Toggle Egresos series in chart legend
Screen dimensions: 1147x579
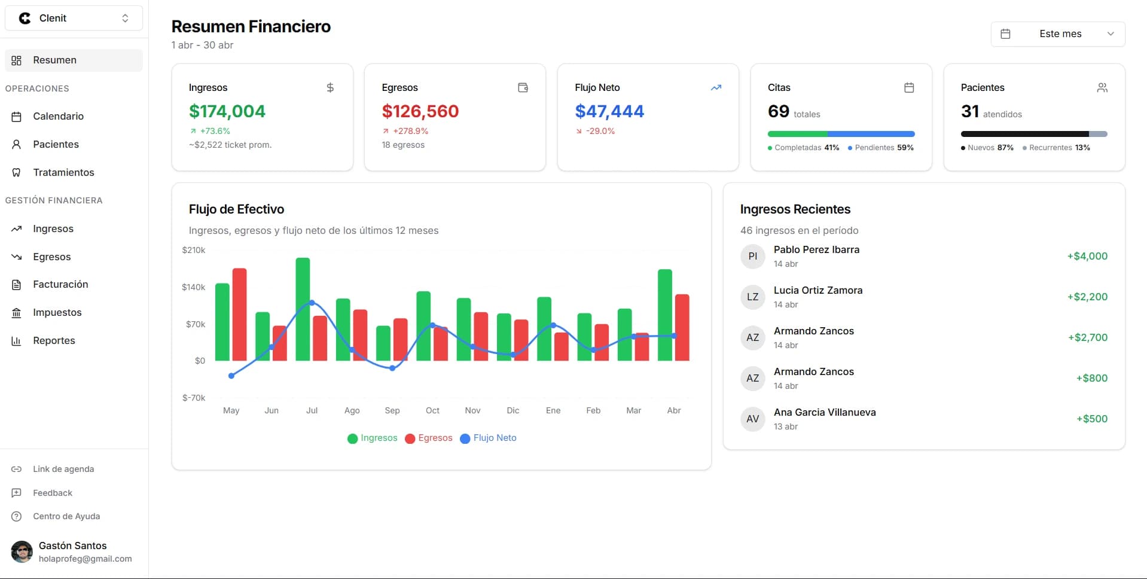429,438
